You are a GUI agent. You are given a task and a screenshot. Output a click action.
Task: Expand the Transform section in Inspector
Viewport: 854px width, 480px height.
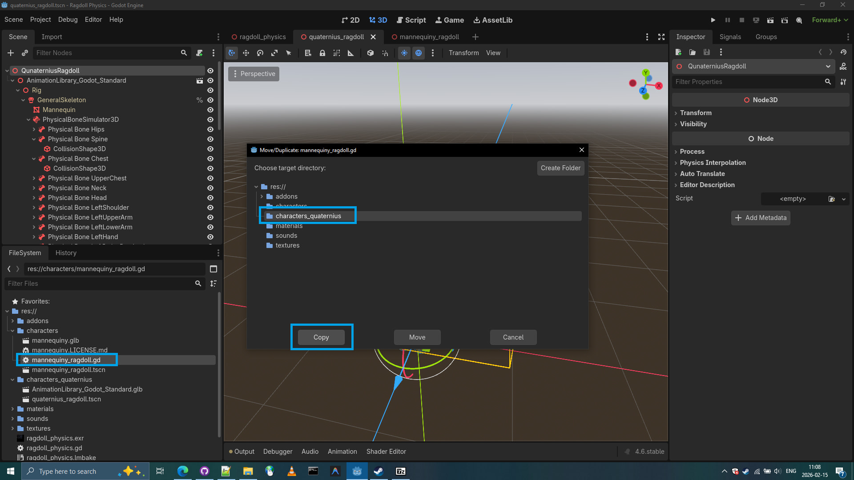(x=696, y=113)
